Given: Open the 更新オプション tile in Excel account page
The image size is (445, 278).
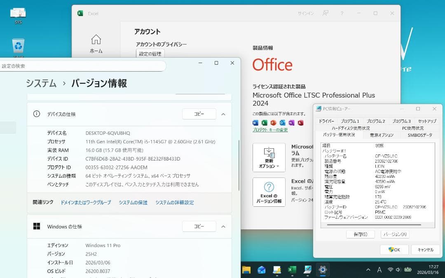Looking at the screenshot, I should (x=269, y=157).
